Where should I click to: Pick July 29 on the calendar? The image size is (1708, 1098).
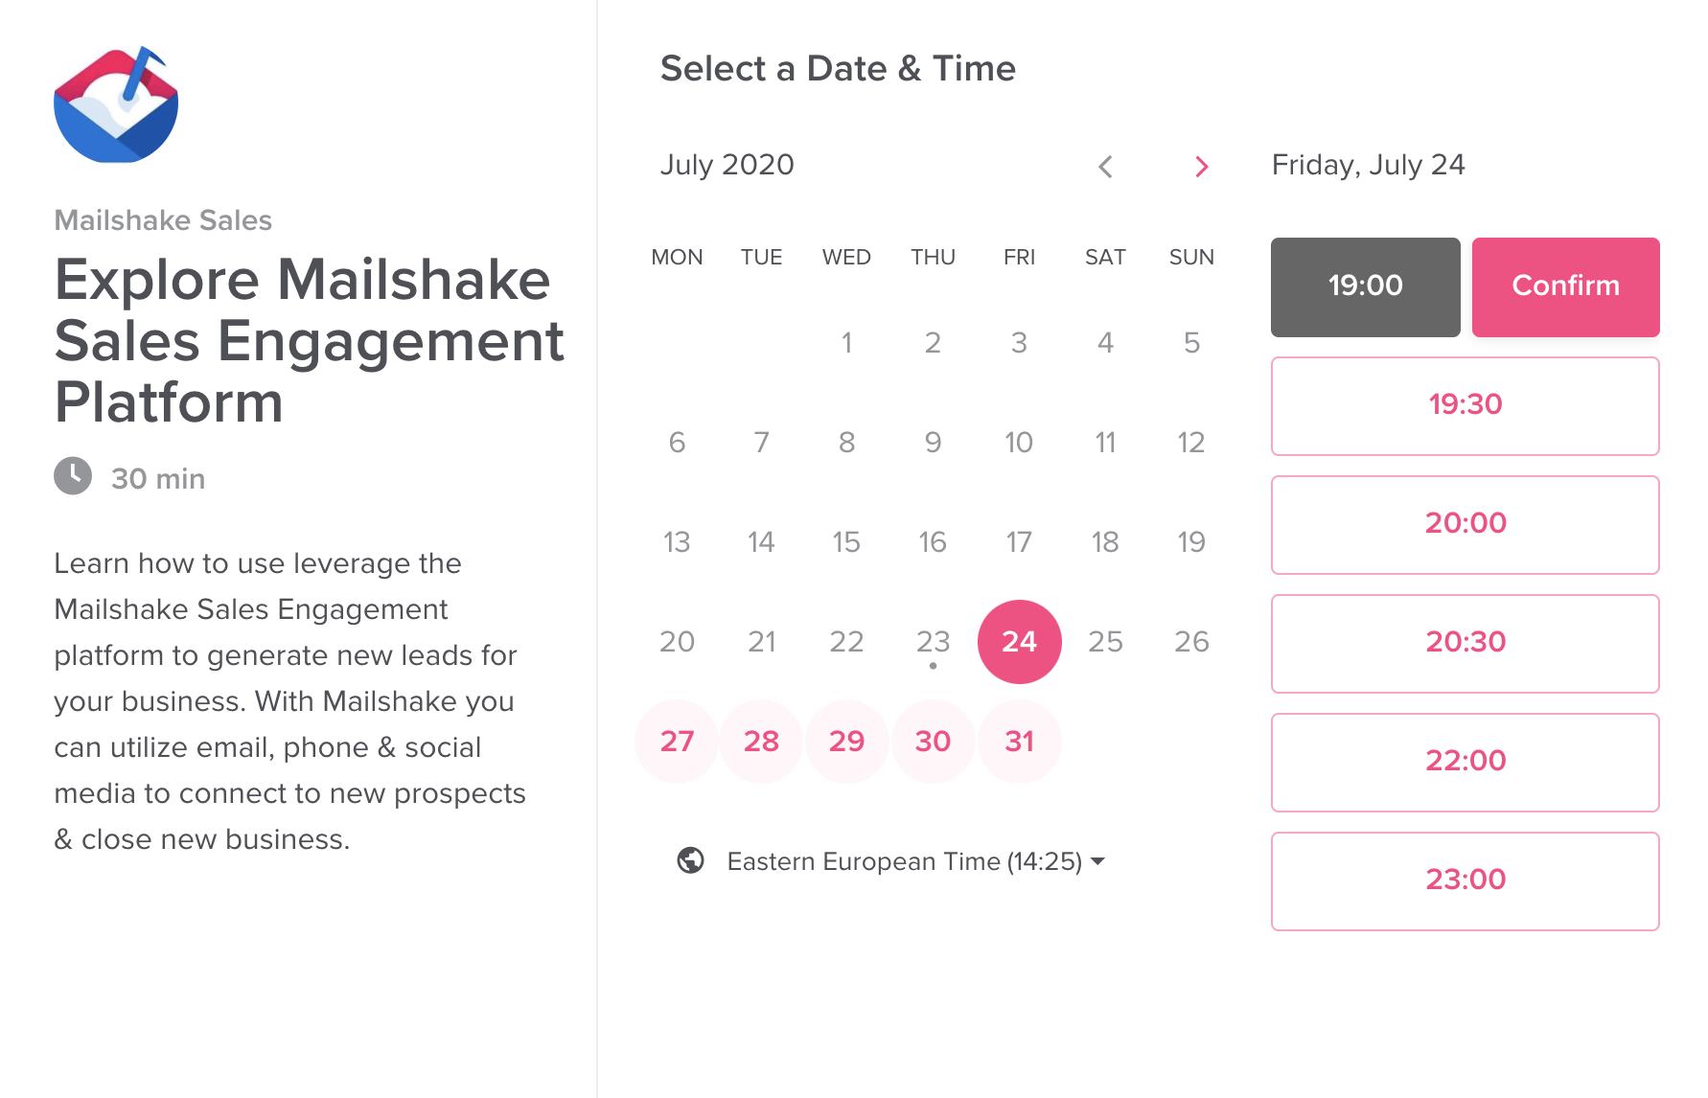pos(846,741)
